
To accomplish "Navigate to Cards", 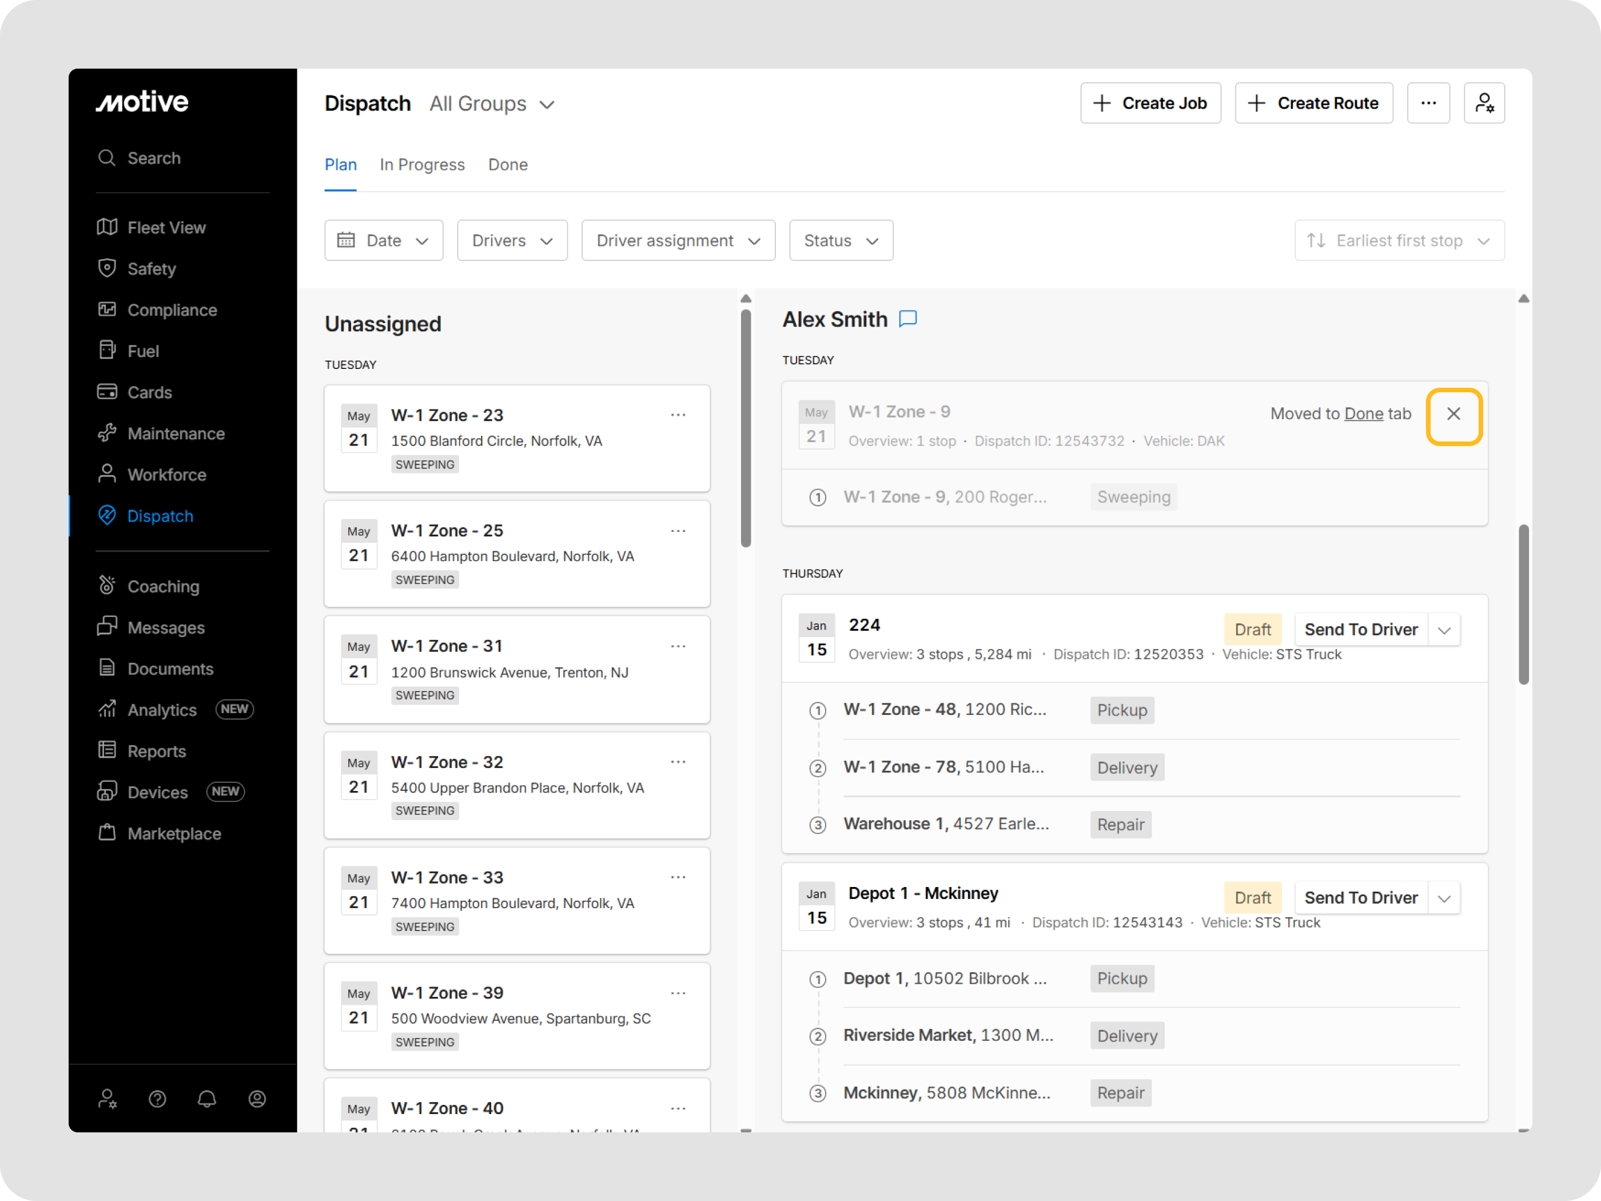I will coord(149,392).
